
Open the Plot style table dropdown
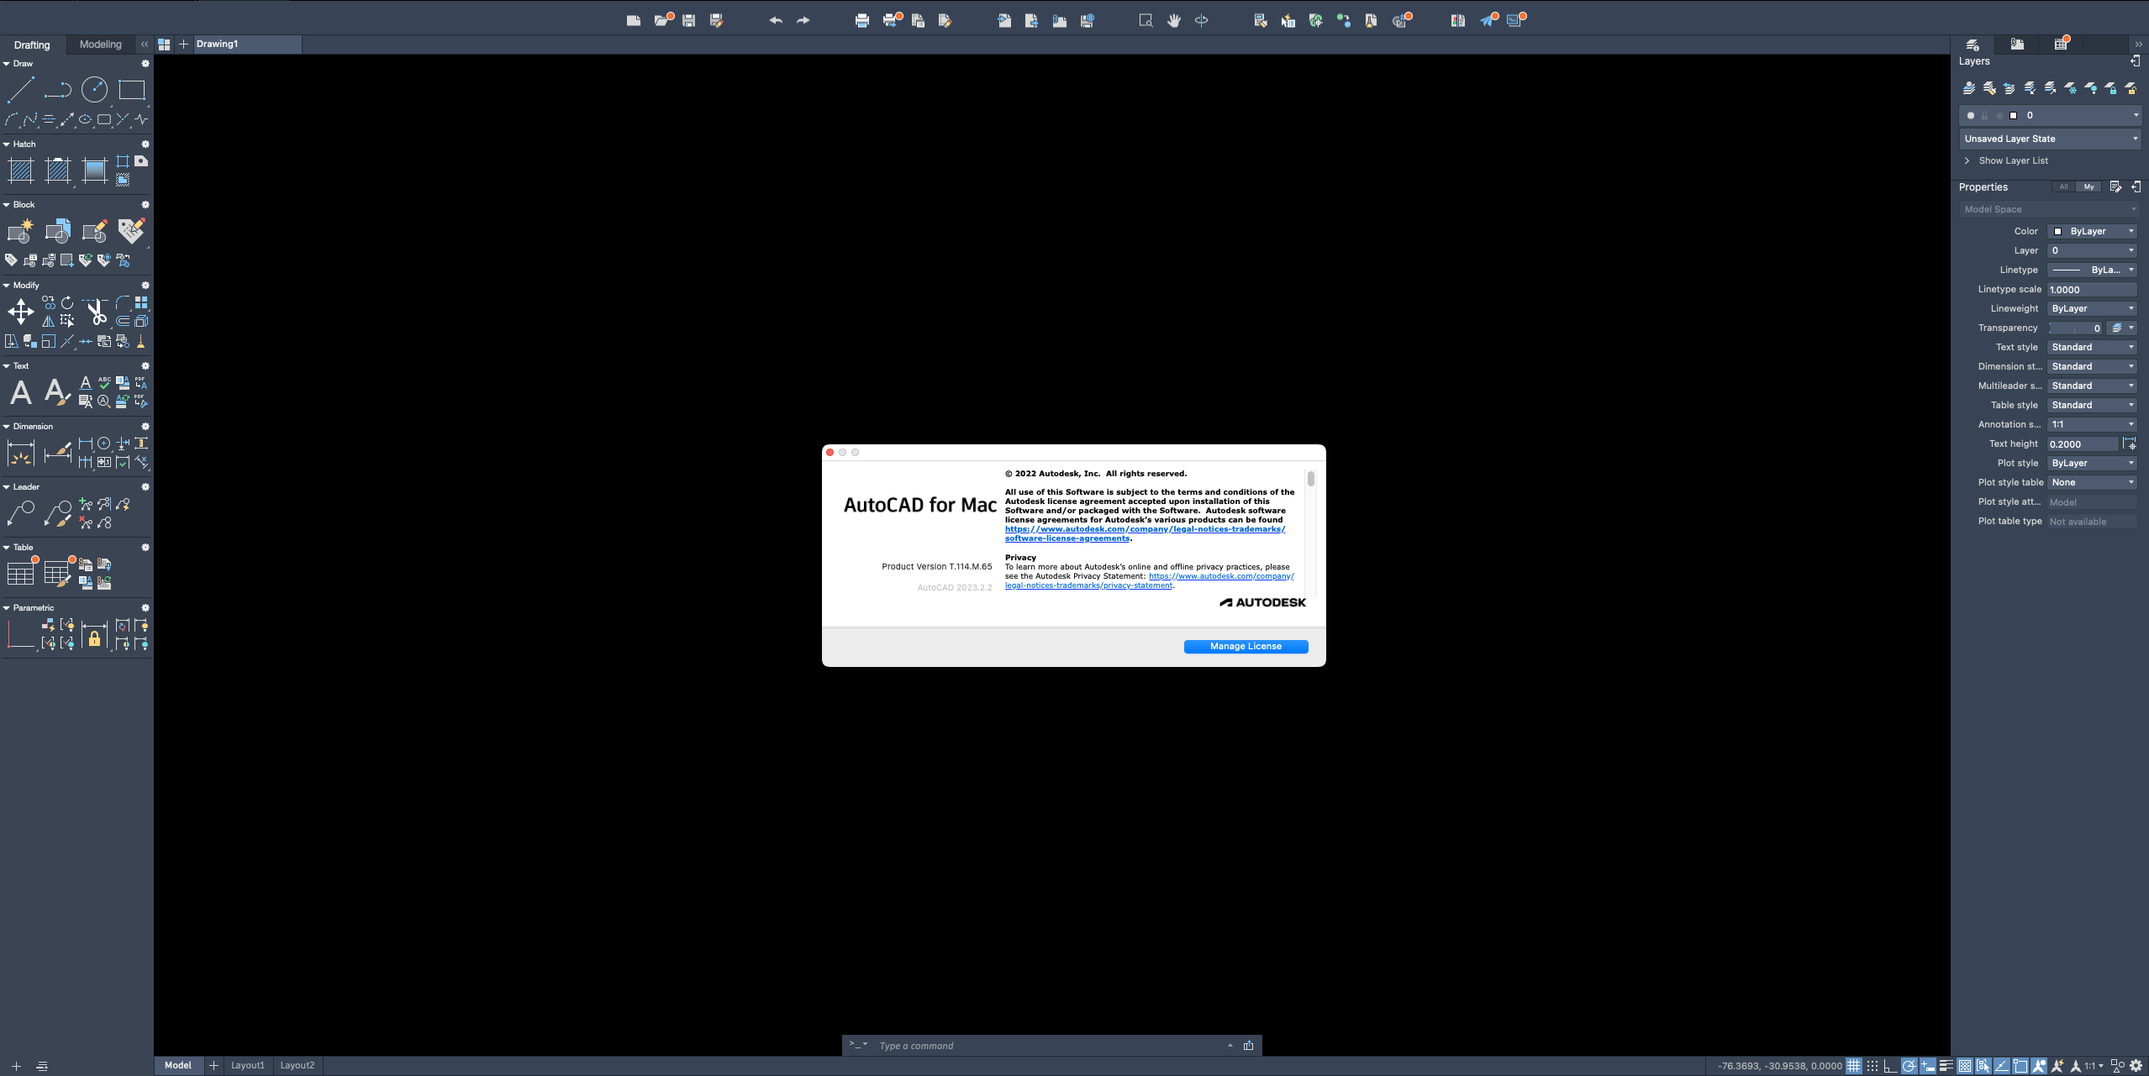pos(2092,482)
